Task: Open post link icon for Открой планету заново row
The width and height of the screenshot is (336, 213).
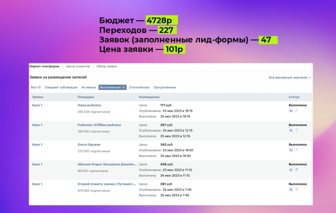Action: (x=296, y=189)
